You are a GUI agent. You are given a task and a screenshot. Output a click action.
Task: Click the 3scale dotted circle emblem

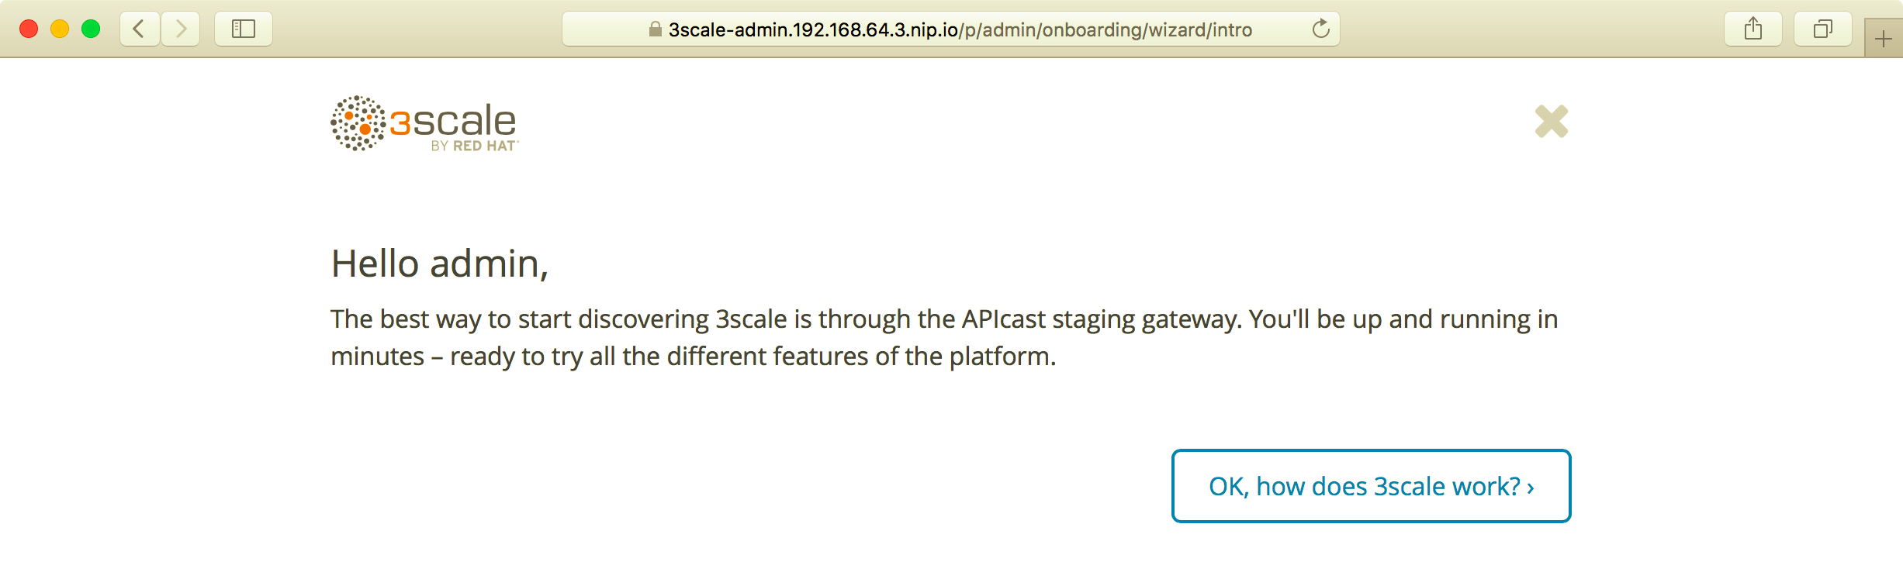tap(358, 123)
